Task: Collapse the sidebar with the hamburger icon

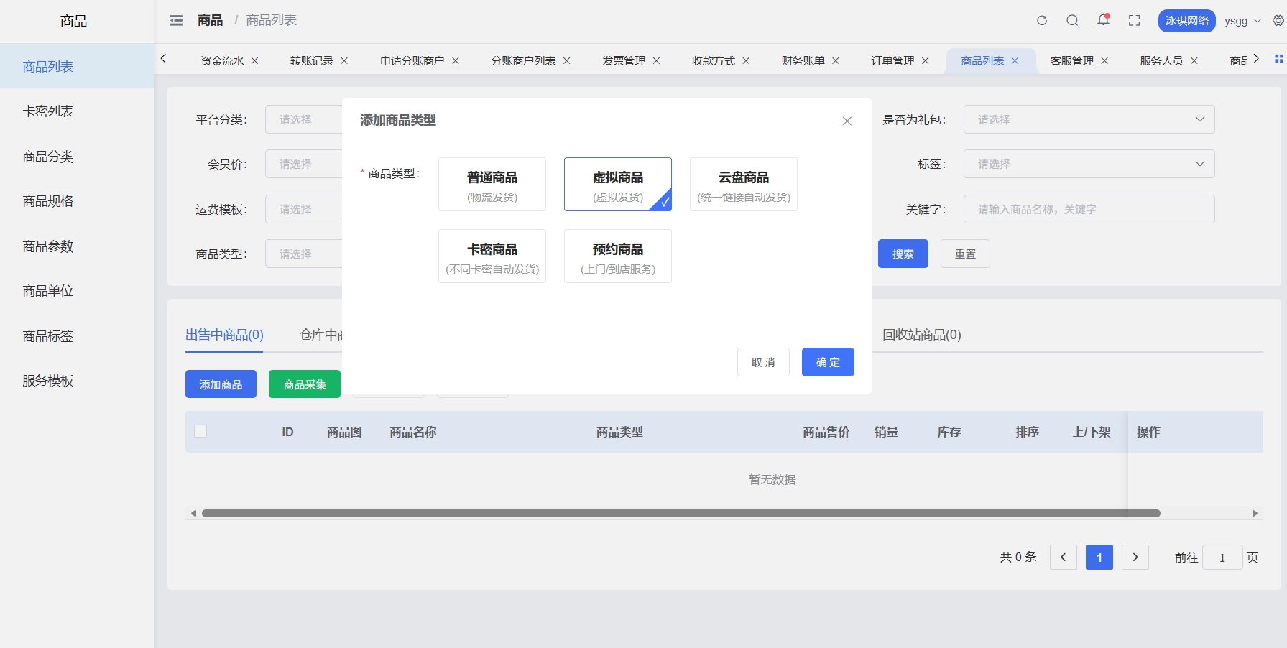Action: click(176, 21)
